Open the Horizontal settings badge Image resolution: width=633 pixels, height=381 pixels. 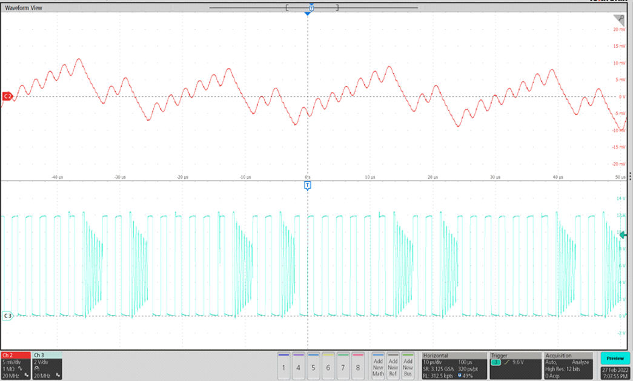pyautogui.click(x=454, y=366)
